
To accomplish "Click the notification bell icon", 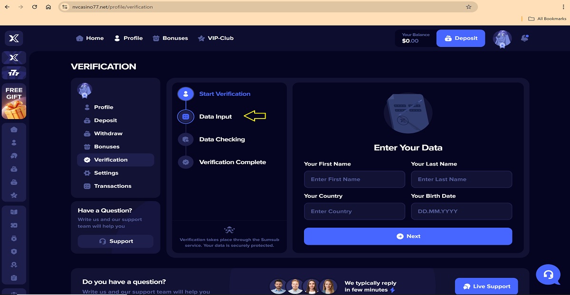I will point(524,38).
